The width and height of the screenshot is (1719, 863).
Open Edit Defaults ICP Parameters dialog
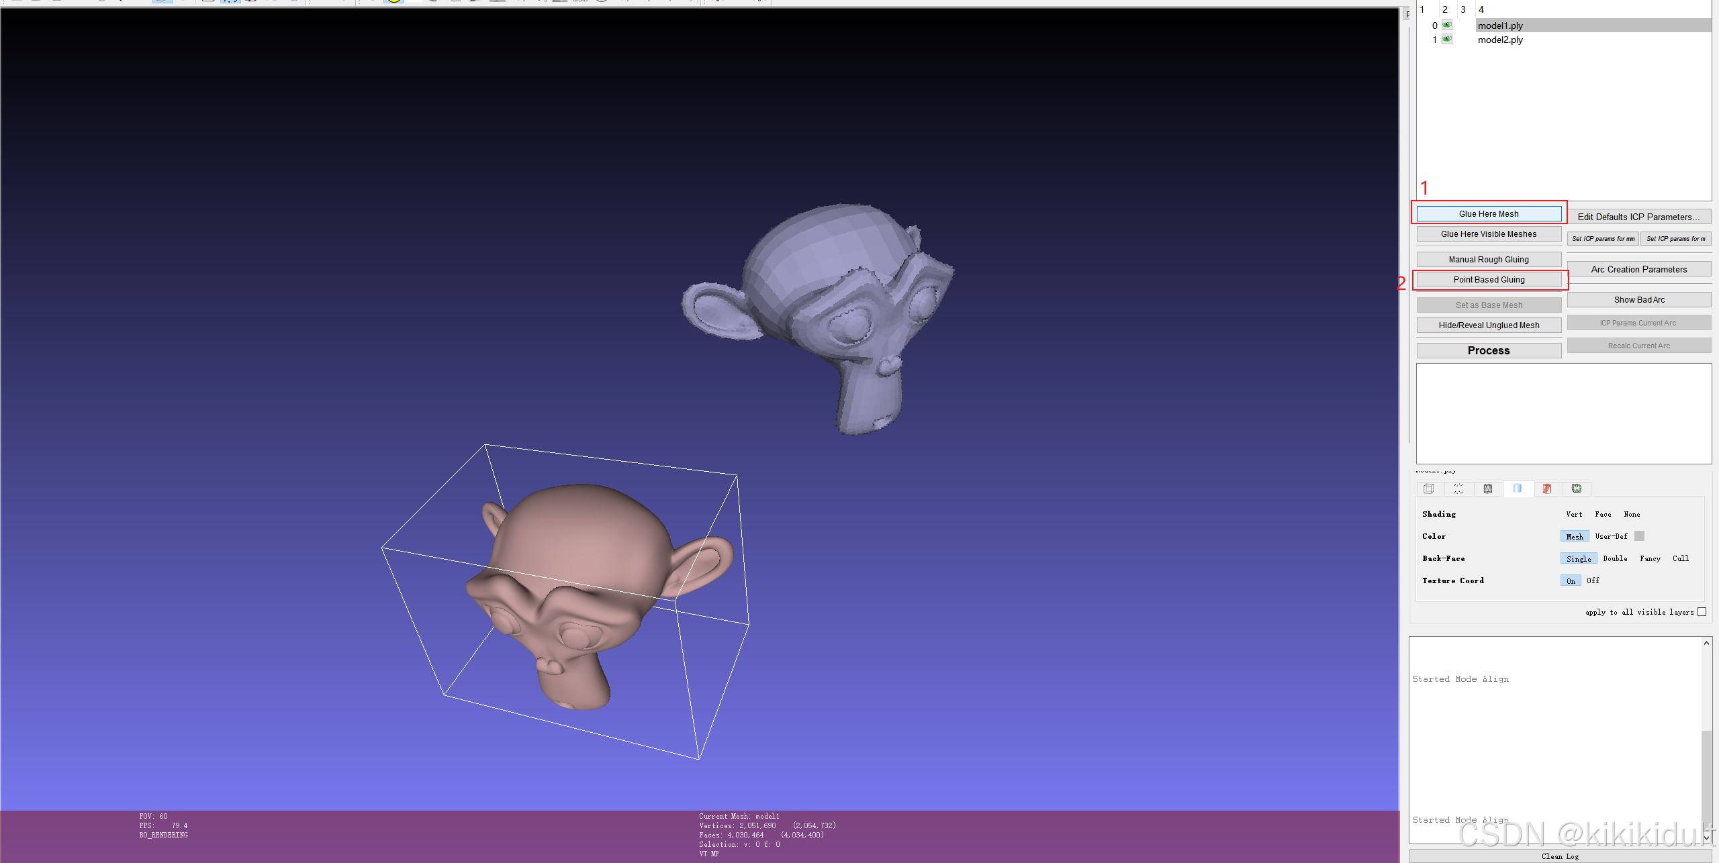tap(1638, 217)
